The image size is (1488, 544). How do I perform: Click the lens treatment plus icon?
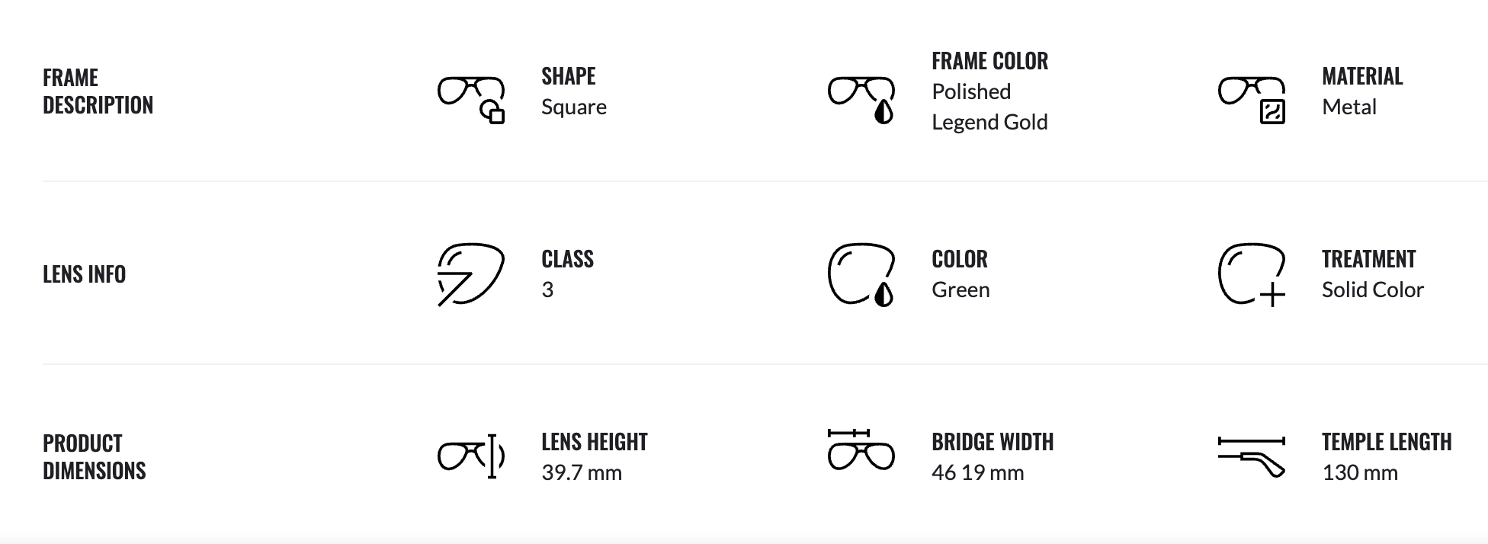(1252, 274)
